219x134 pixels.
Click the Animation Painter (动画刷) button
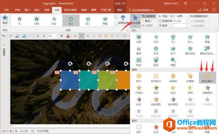[147, 25]
